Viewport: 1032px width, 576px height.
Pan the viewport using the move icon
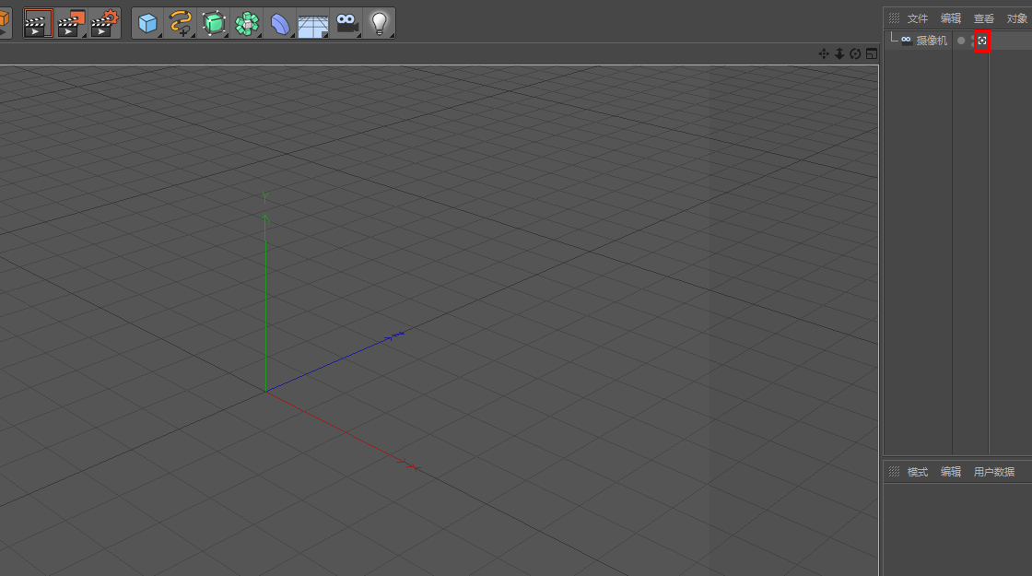(824, 53)
